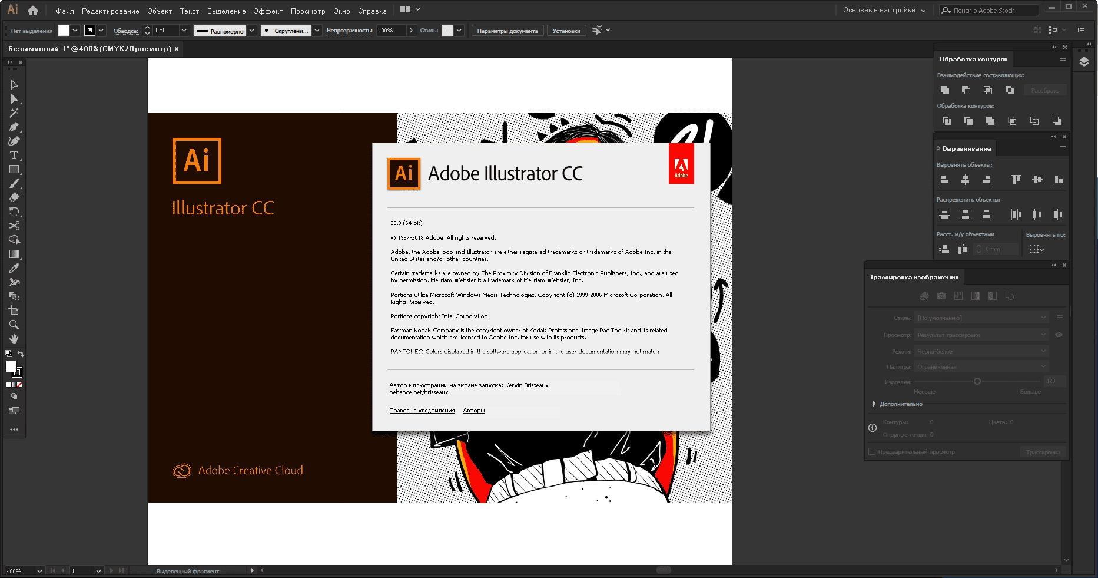Screen dimensions: 1098x578
Task: Open the Редактирование menu
Action: click(x=111, y=11)
